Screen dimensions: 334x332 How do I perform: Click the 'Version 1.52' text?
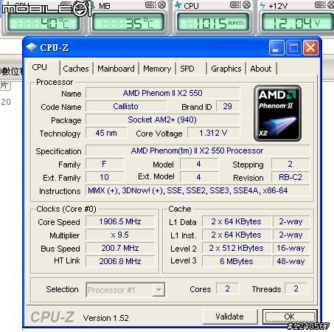[106, 318]
